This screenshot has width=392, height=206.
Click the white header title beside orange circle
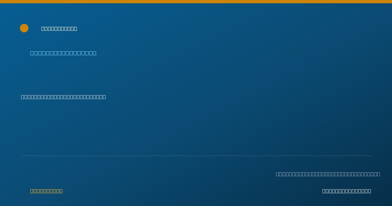pyautogui.click(x=59, y=28)
